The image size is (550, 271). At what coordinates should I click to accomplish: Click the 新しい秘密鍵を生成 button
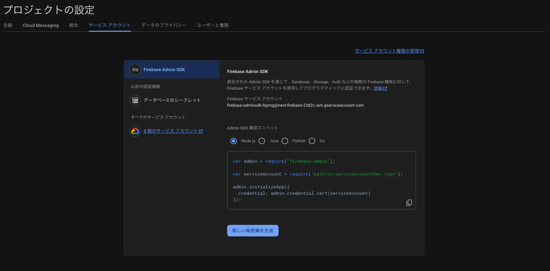click(253, 231)
